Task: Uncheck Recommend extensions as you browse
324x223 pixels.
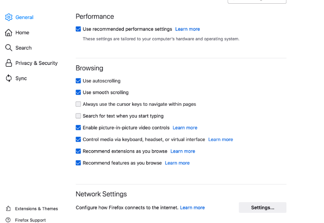Action: pyautogui.click(x=78, y=151)
